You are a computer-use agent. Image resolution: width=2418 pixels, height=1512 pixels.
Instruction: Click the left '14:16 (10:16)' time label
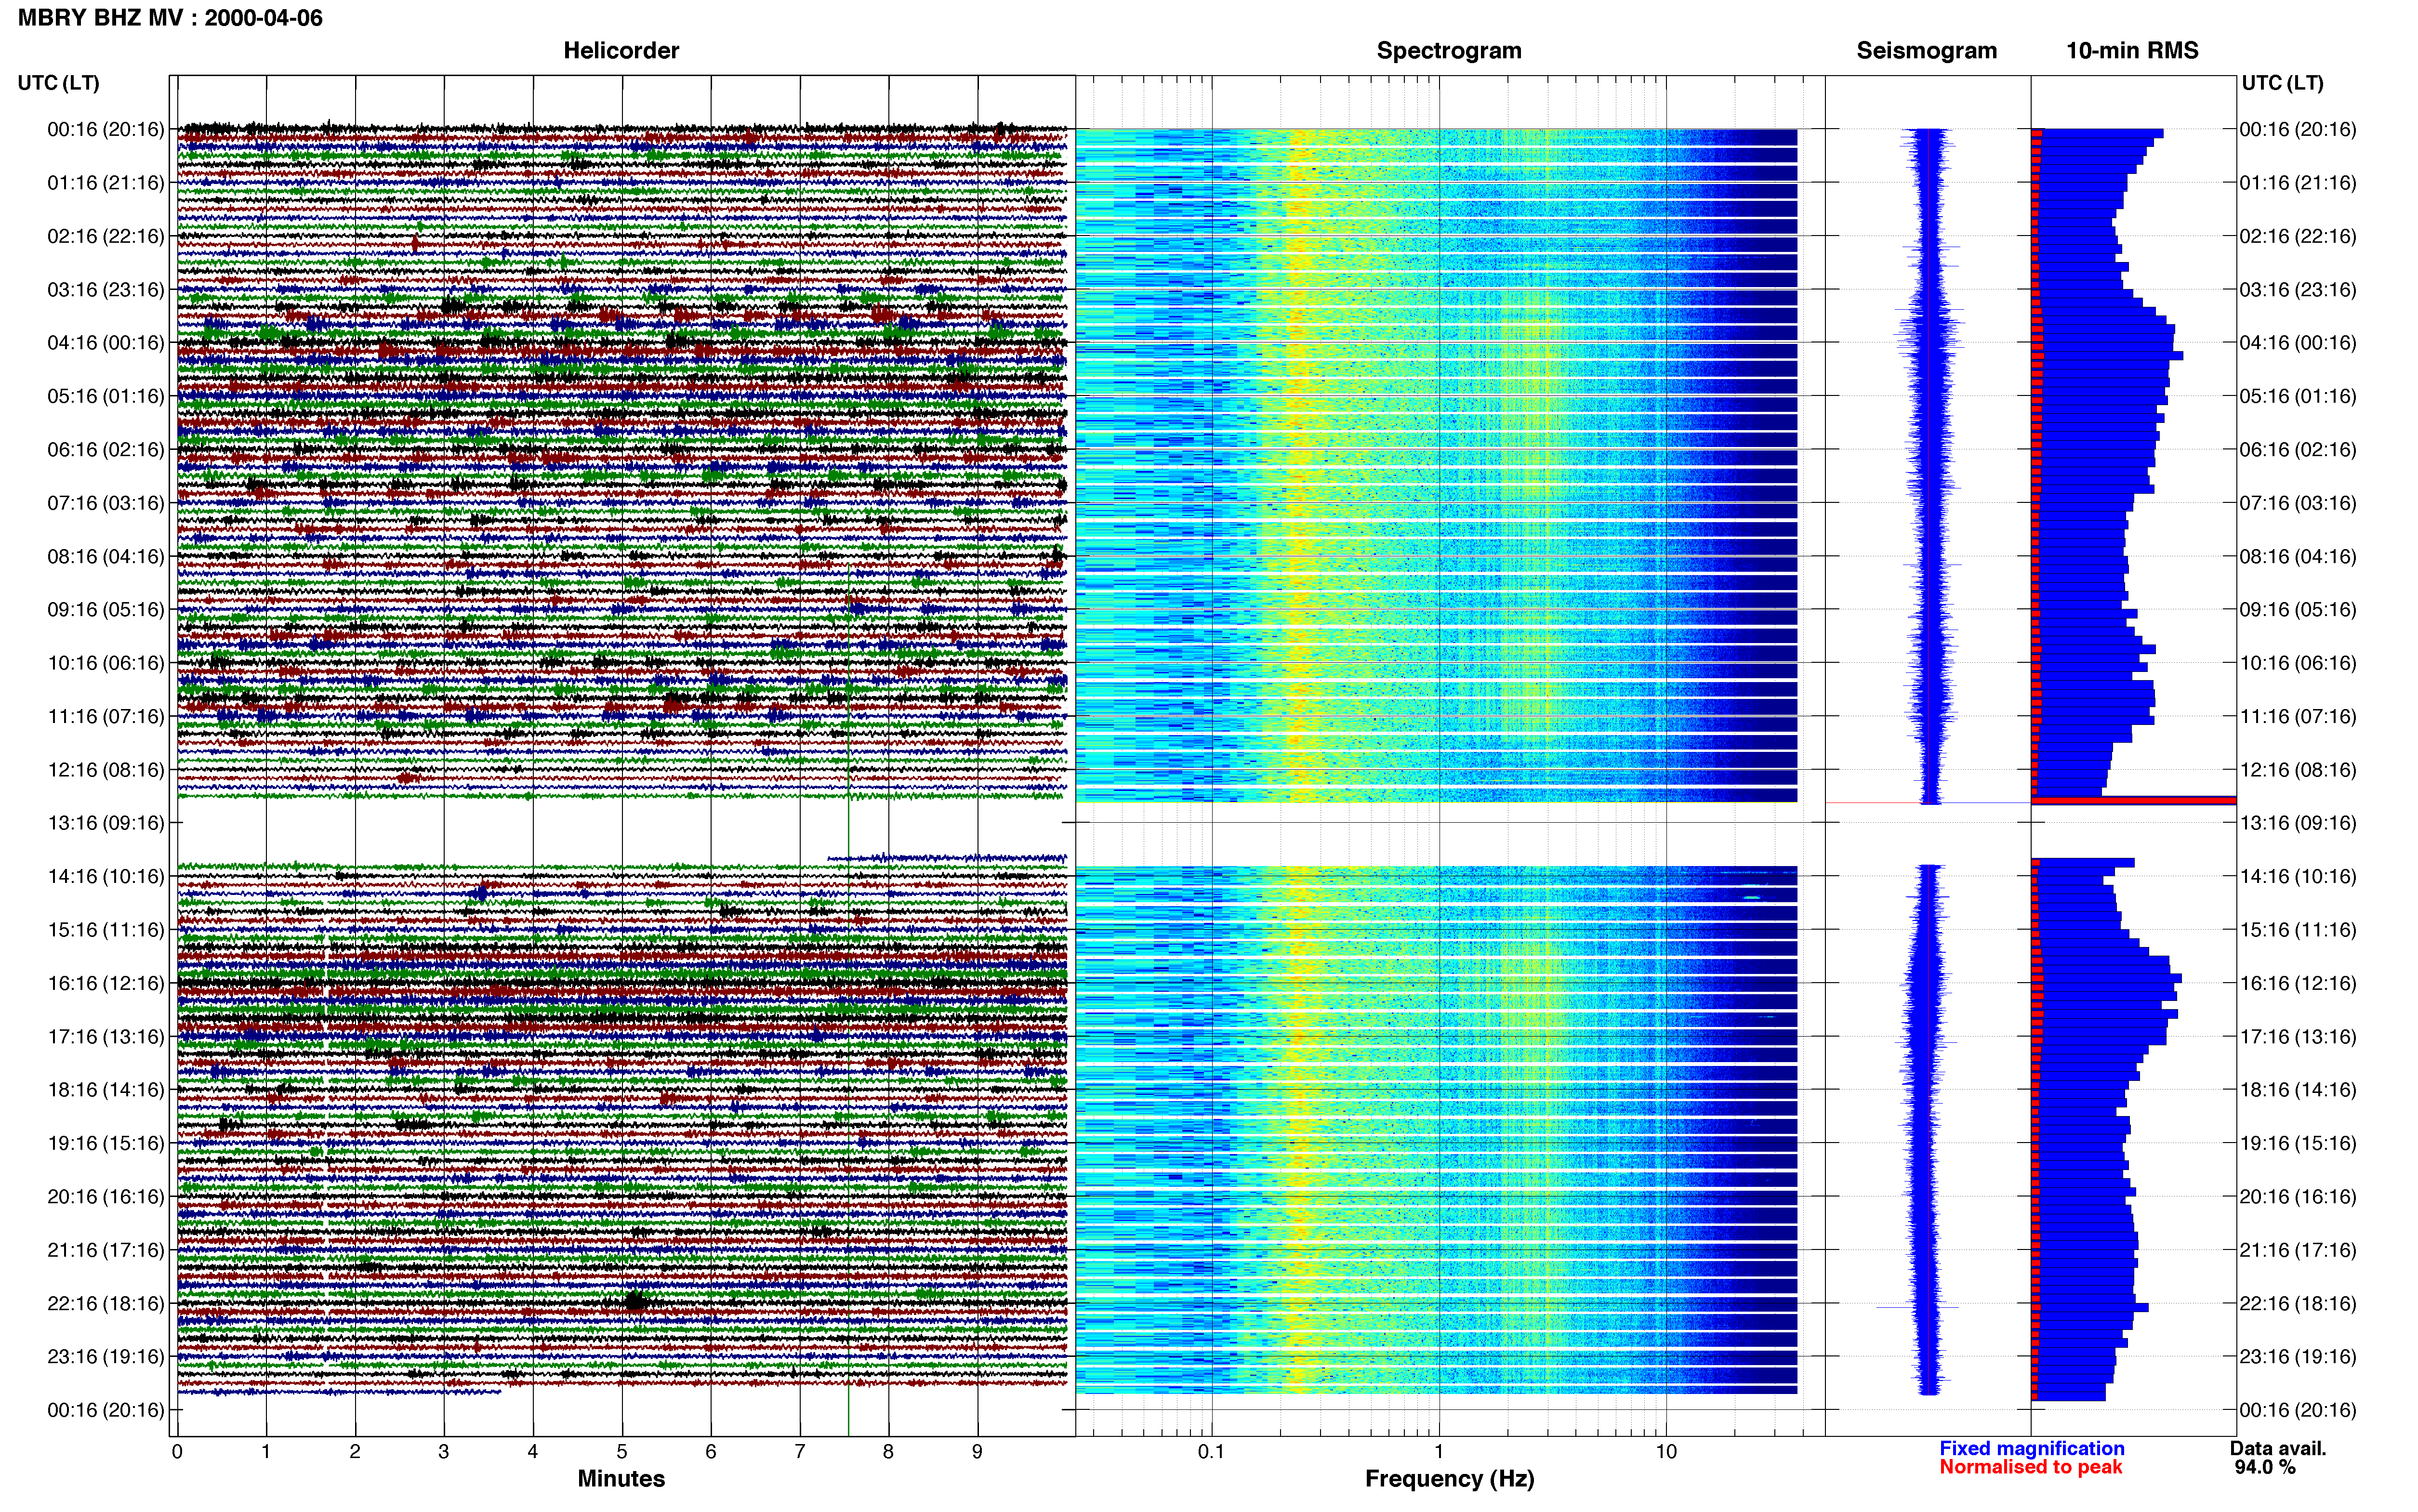pos(106,877)
